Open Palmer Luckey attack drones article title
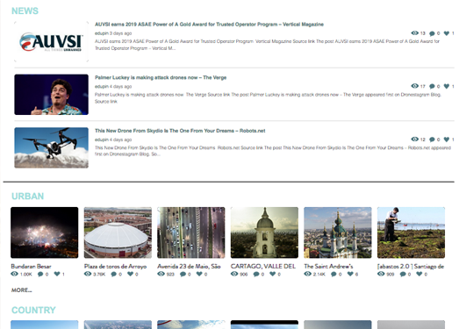The width and height of the screenshot is (459, 329). point(161,77)
